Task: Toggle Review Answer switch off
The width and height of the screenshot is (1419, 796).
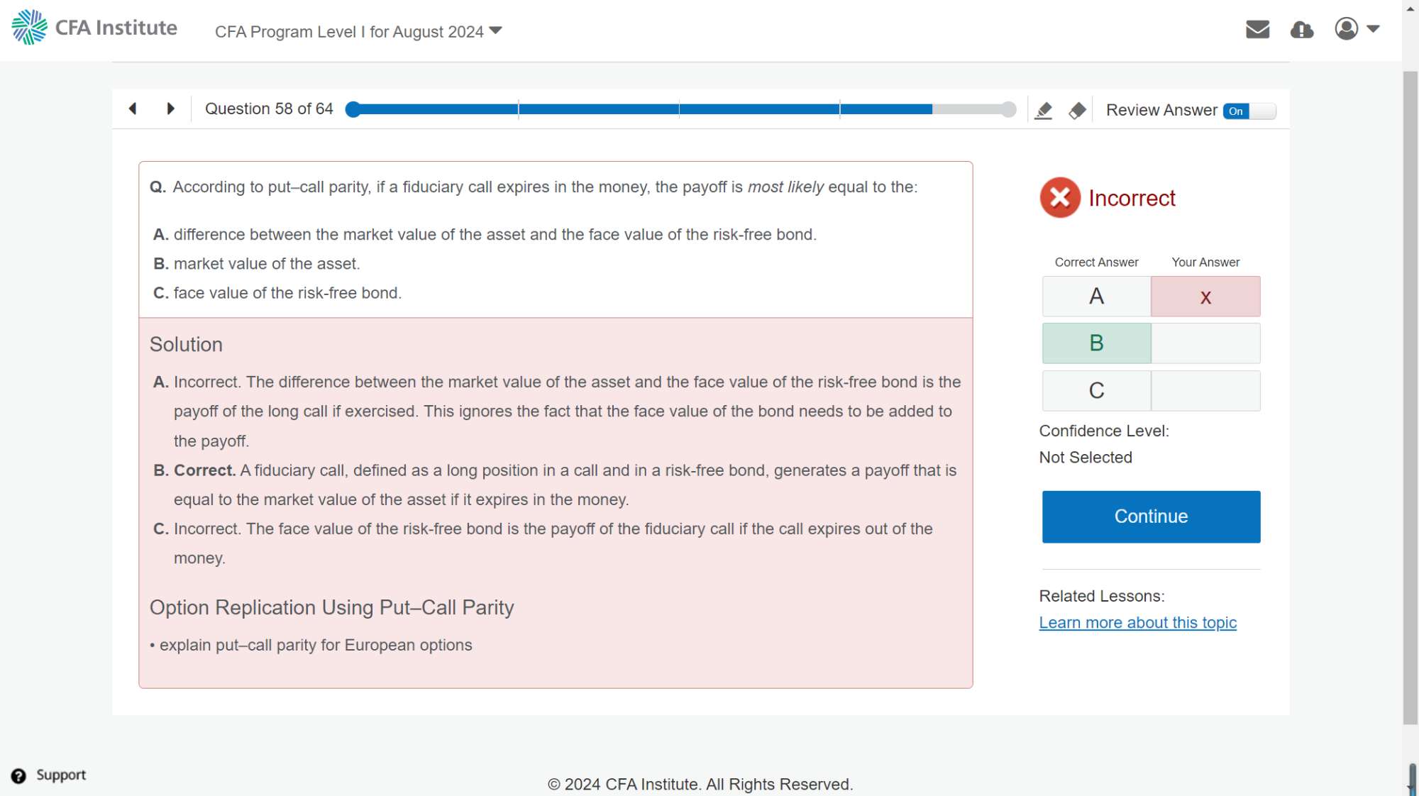Action: tap(1249, 111)
